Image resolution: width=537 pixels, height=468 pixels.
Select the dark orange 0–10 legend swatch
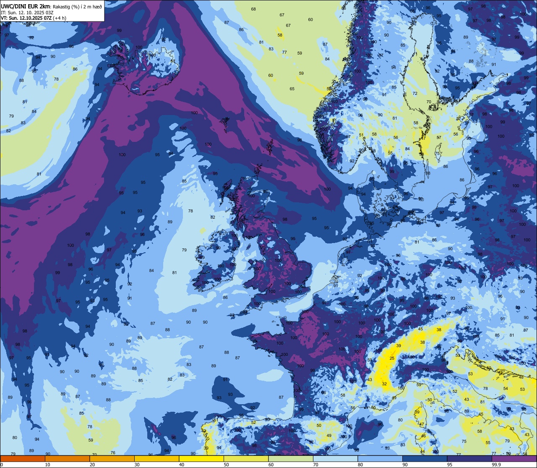[x=23, y=459]
